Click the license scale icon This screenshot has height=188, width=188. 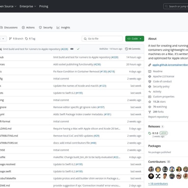click(150, 76)
